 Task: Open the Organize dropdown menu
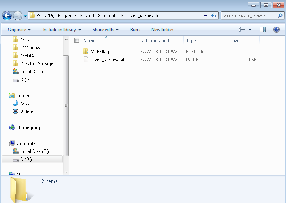tap(19, 30)
